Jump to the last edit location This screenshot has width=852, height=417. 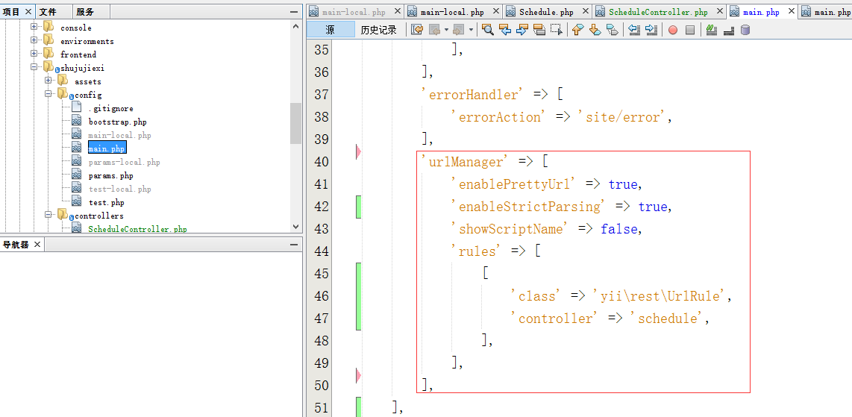417,30
